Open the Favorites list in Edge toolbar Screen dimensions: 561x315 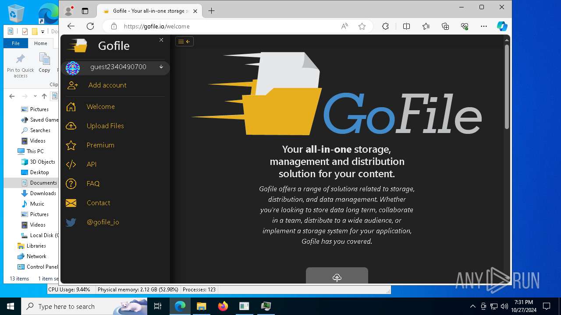(426, 26)
